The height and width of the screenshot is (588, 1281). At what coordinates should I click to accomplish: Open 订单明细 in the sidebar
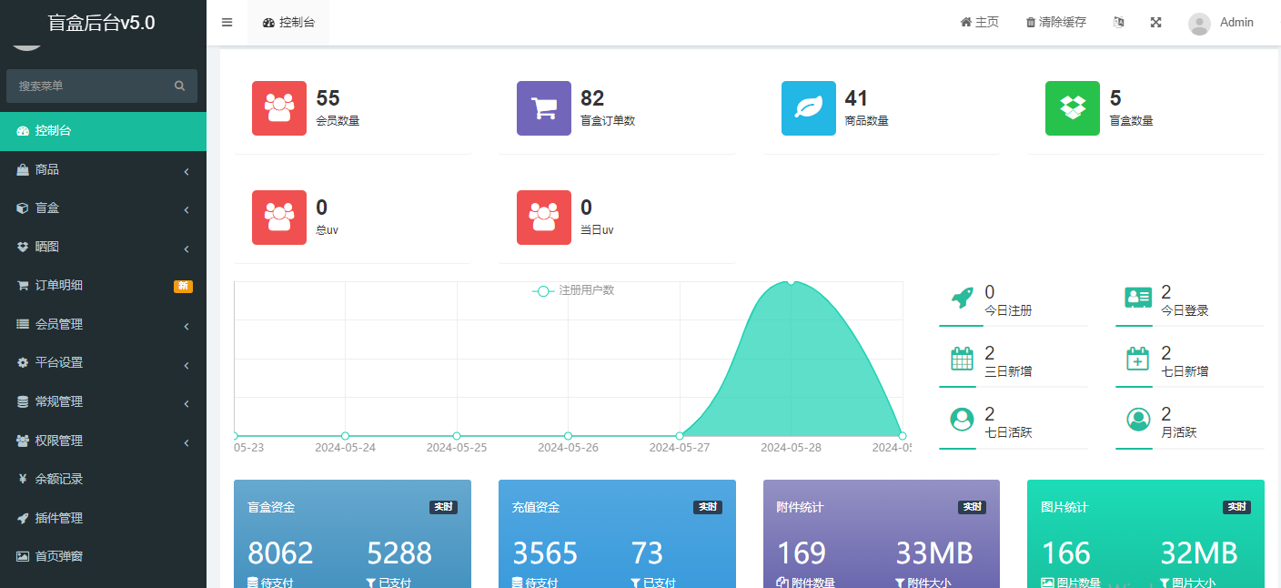59,286
